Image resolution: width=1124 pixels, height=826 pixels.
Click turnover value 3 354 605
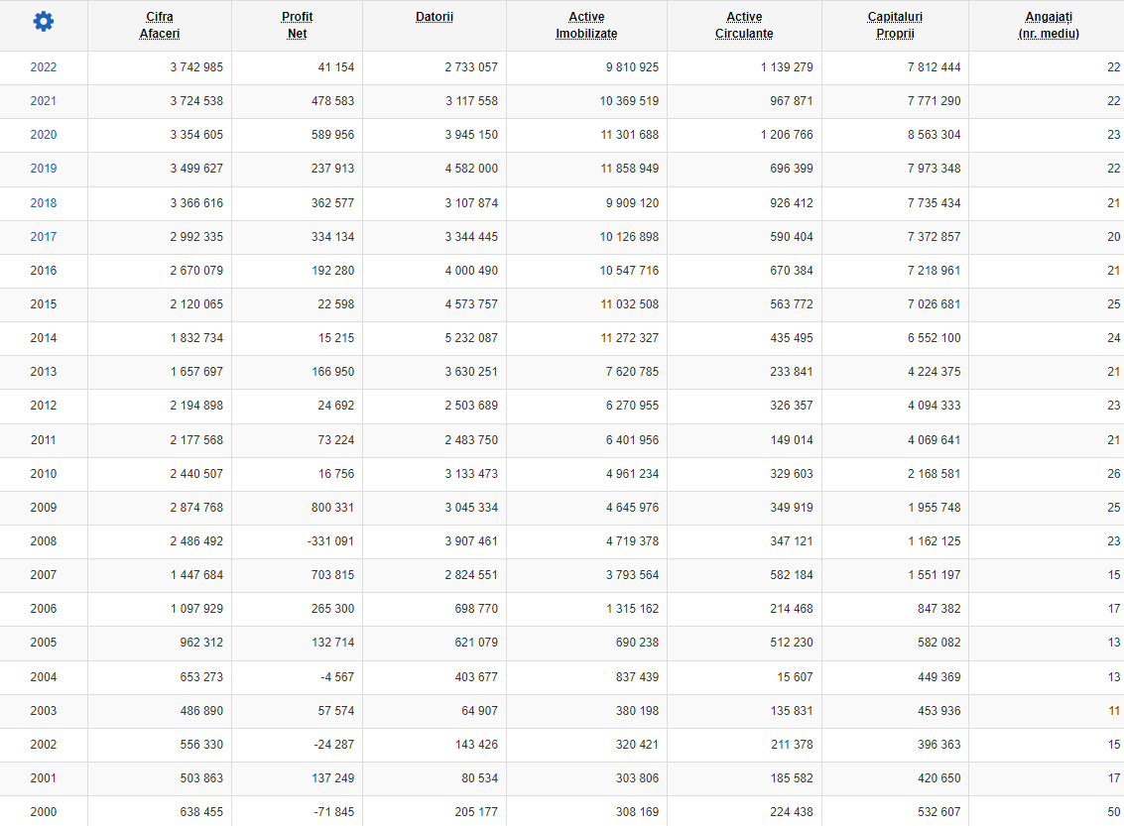[x=196, y=135]
